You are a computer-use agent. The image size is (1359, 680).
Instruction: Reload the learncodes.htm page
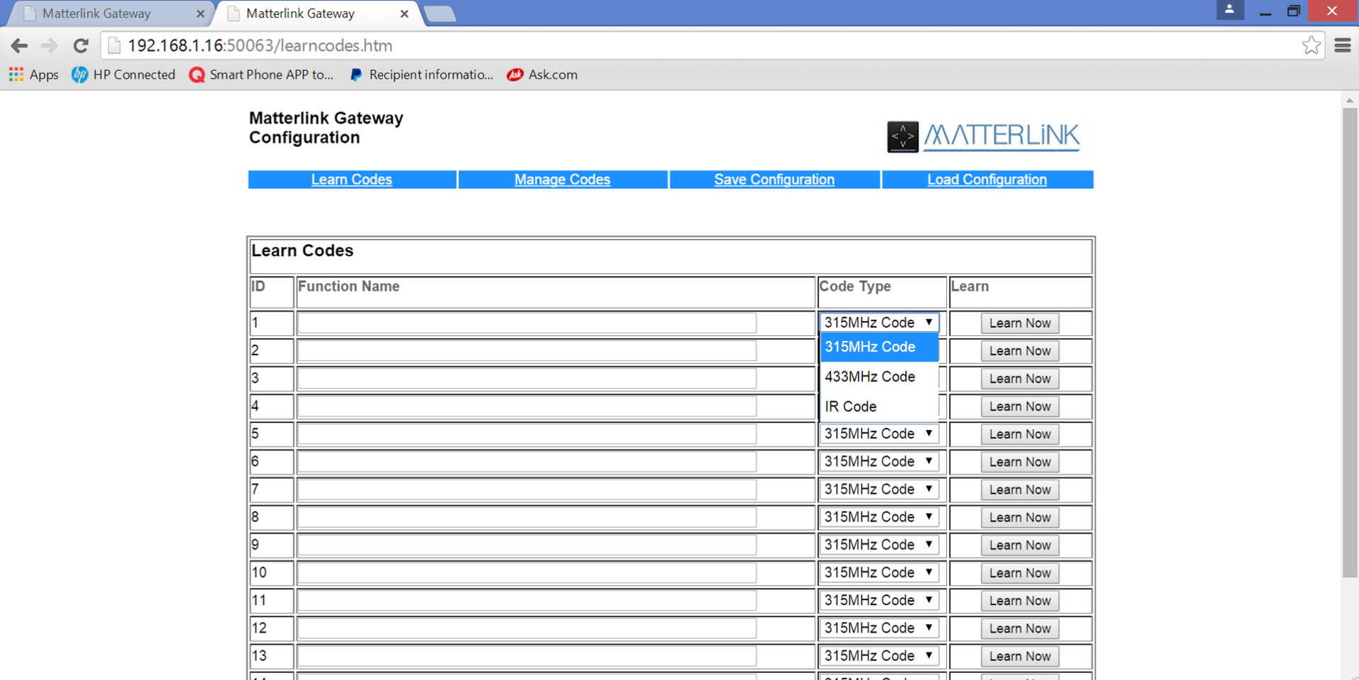pos(81,45)
